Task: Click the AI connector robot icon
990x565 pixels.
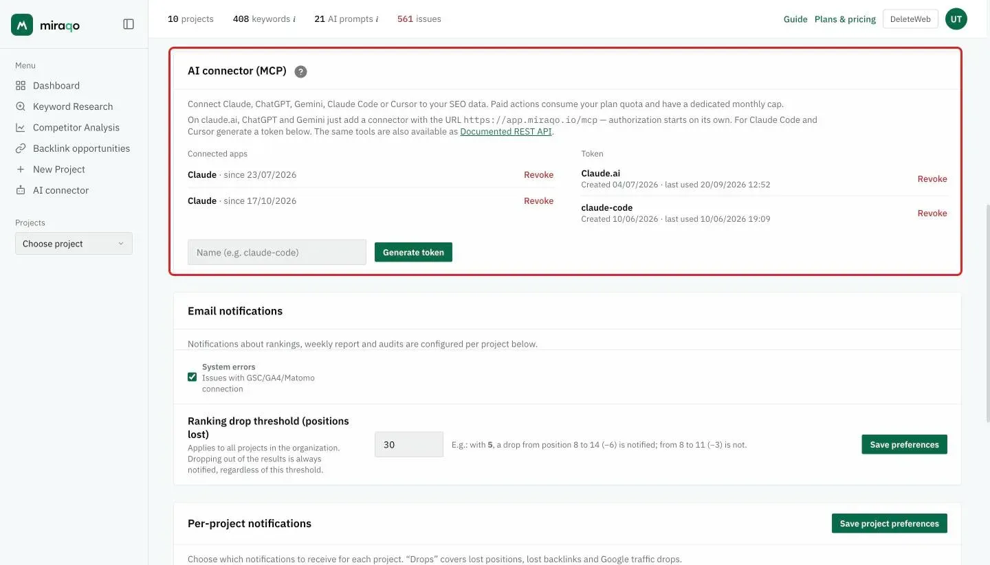Action: (x=21, y=190)
